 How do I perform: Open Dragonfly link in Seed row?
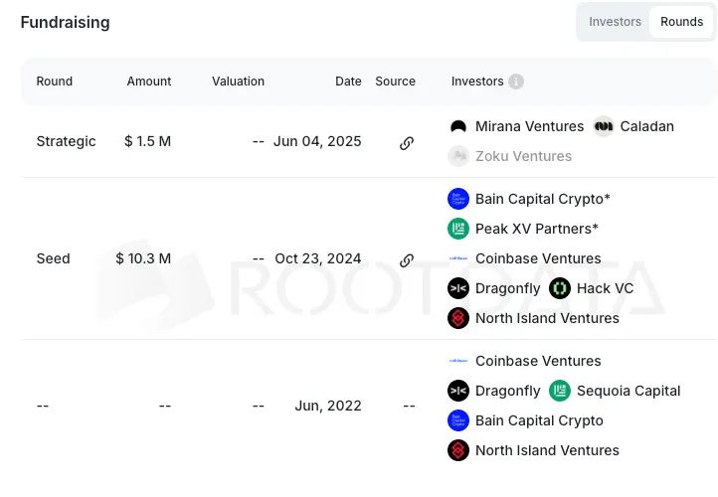(508, 288)
